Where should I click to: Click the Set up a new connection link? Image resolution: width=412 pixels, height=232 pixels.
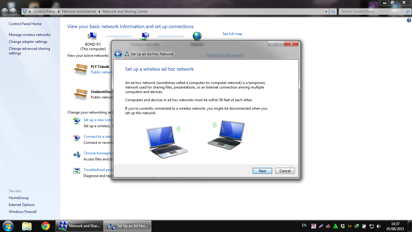pos(97,120)
